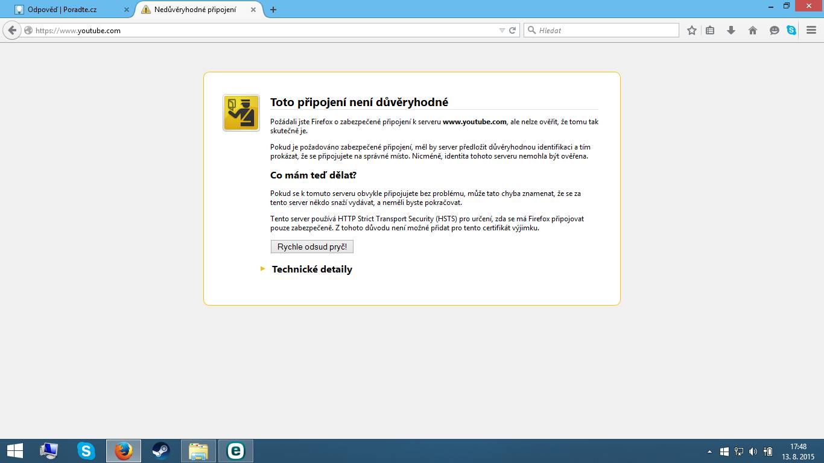Open ESET antivirus from the taskbar

click(236, 451)
